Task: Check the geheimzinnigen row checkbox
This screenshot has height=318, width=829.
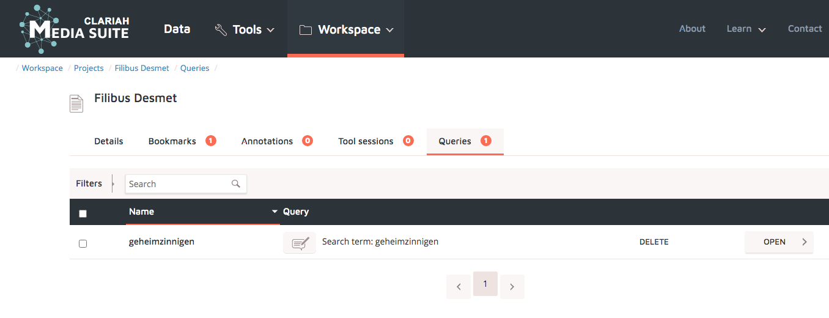Action: point(83,243)
